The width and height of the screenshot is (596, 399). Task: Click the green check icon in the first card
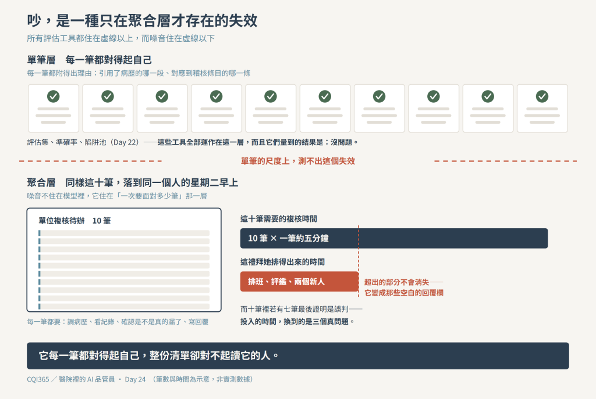53,96
